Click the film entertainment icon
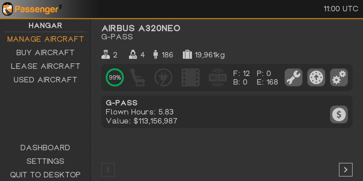Viewport: 363px width, 181px height. click(x=191, y=77)
